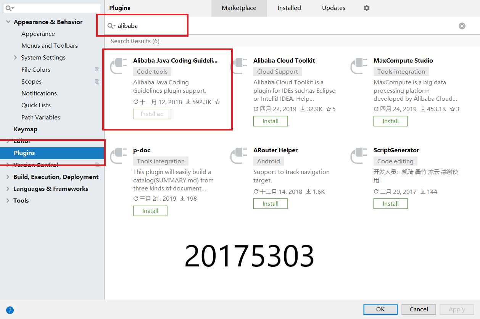Clear the alibaba search with X icon

coord(462,26)
